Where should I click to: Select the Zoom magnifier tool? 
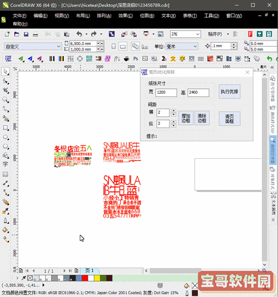pyautogui.click(x=6, y=99)
